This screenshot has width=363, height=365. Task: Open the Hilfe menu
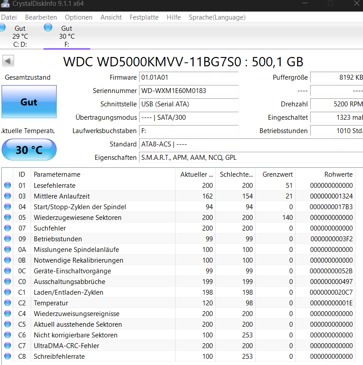click(x=174, y=17)
